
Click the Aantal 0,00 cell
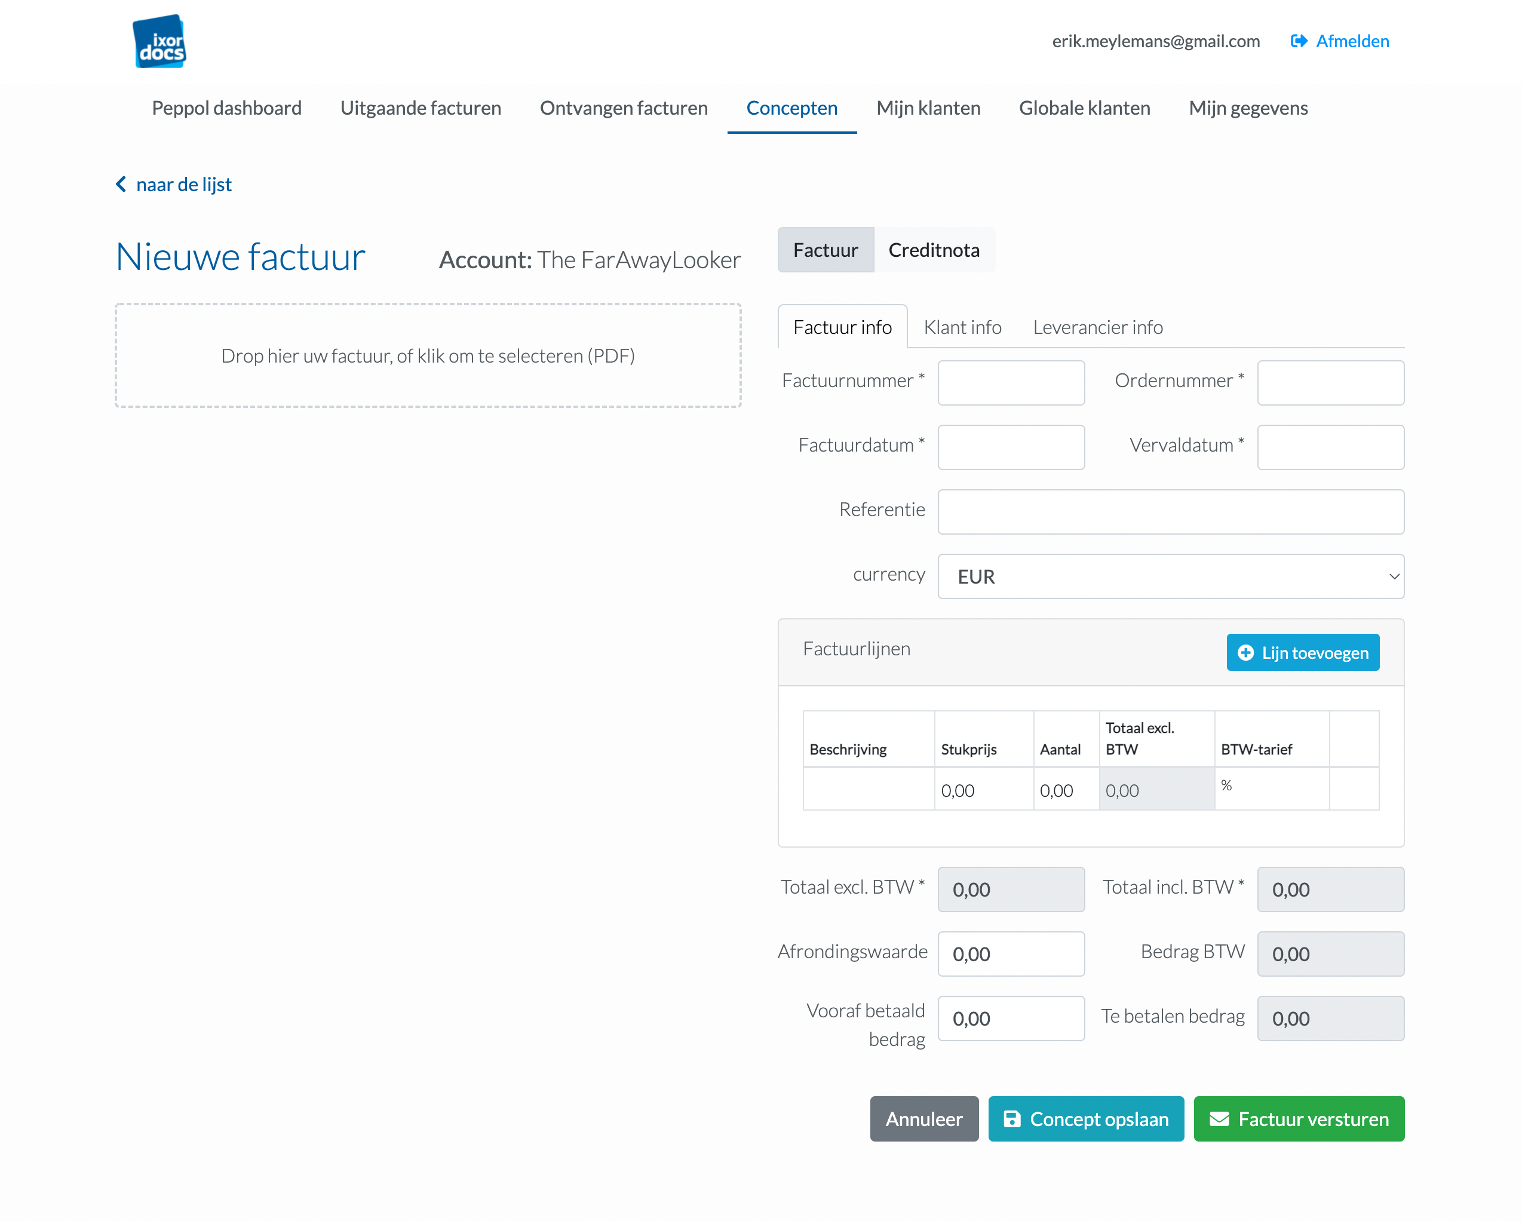coord(1066,789)
